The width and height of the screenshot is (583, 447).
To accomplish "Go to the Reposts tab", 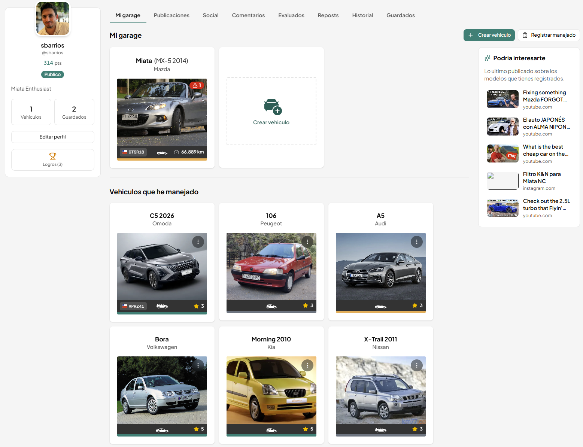I will tap(328, 15).
